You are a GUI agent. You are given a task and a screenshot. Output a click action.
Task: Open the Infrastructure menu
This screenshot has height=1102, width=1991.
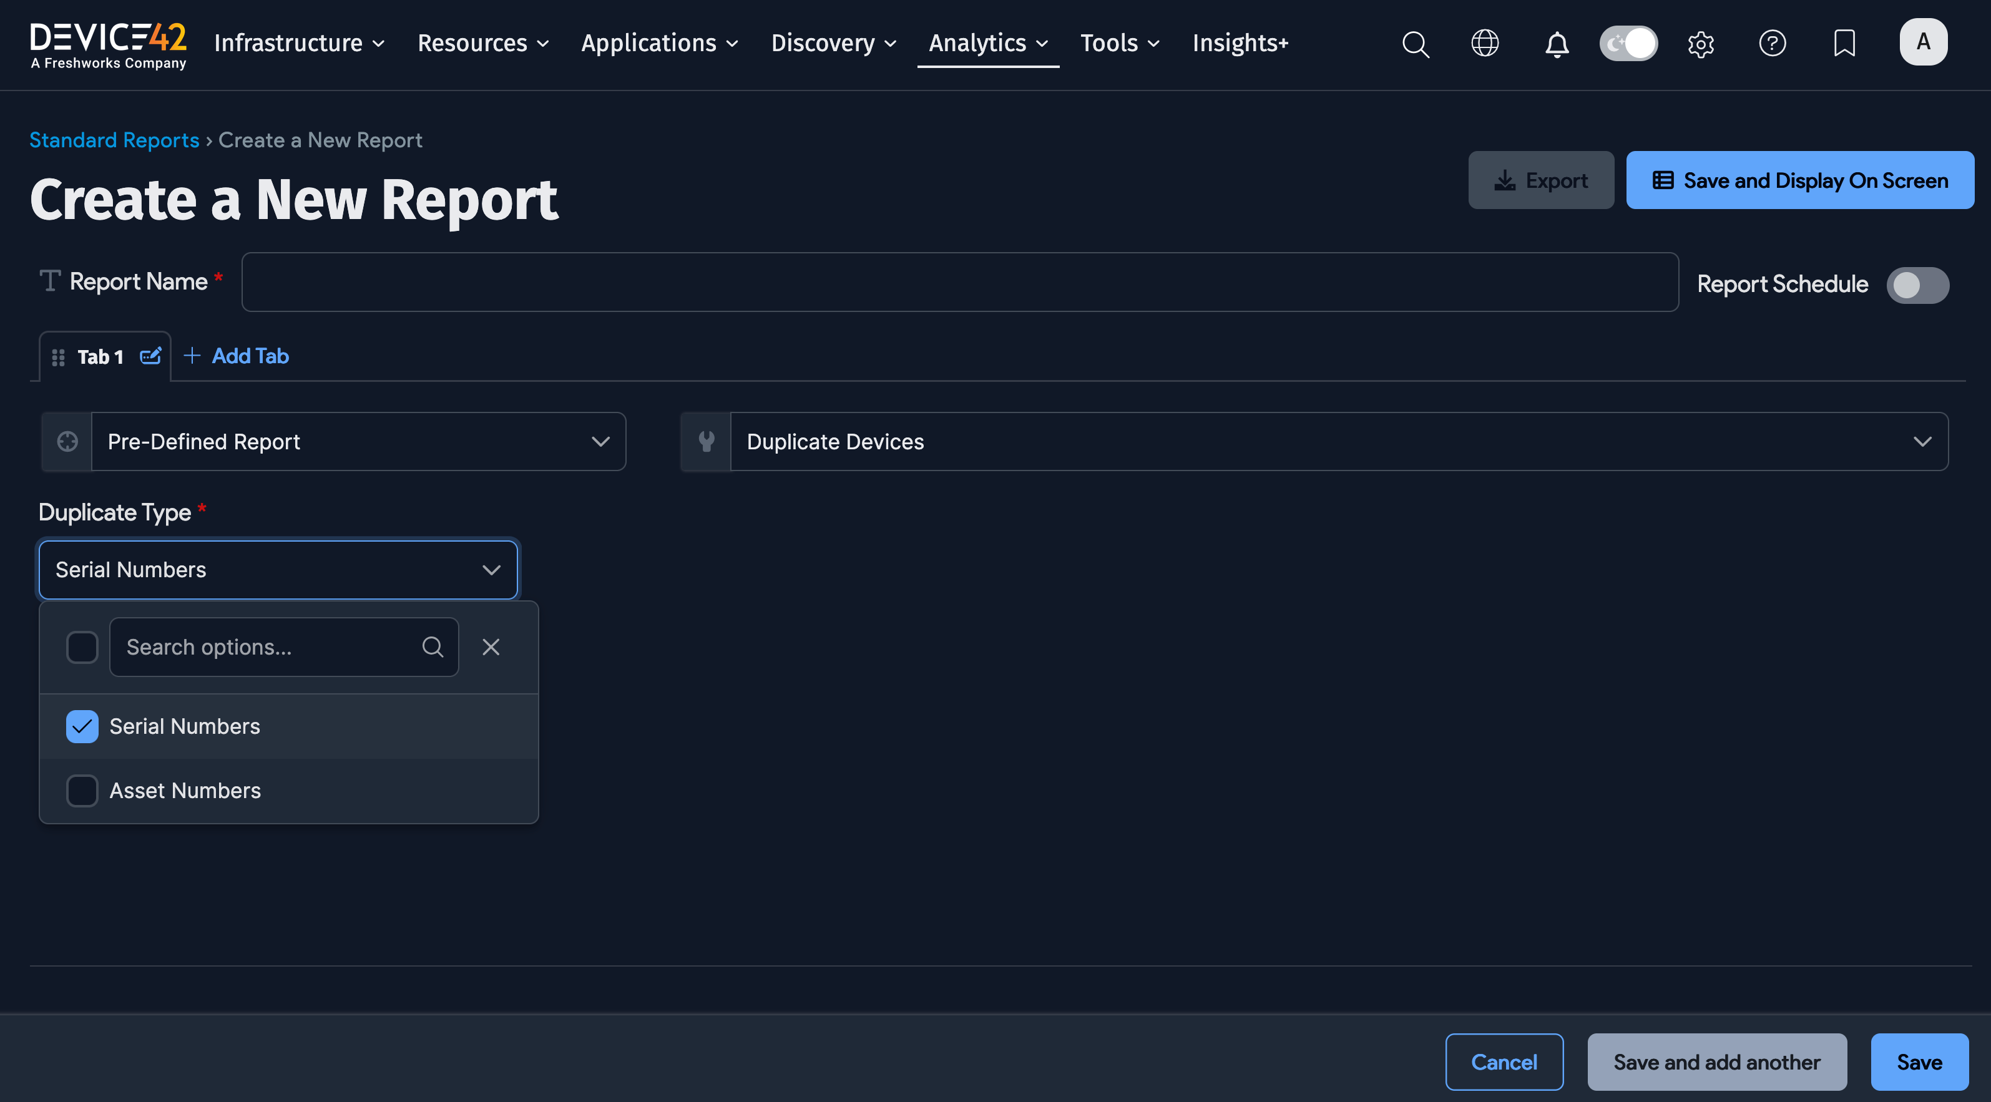pos(299,43)
